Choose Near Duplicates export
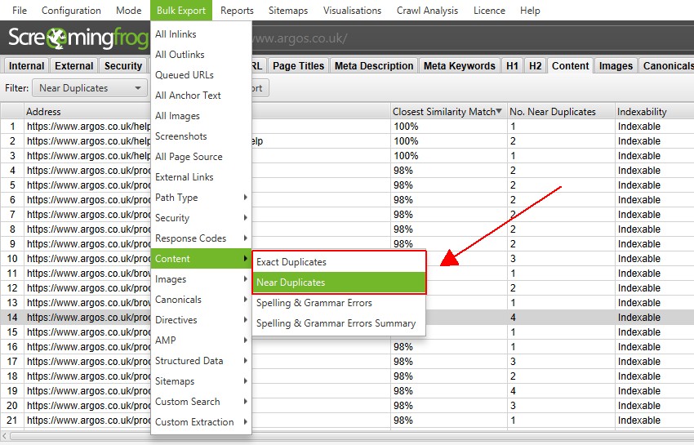The height and width of the screenshot is (445, 694). (x=339, y=282)
